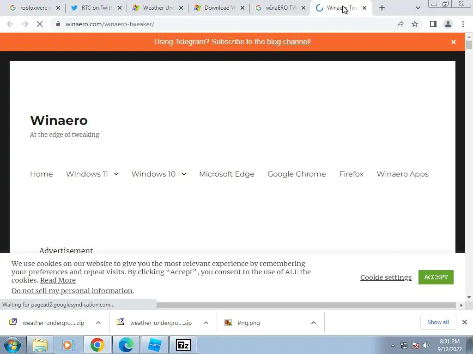Open the first weather-undergro zip download

tap(48, 323)
